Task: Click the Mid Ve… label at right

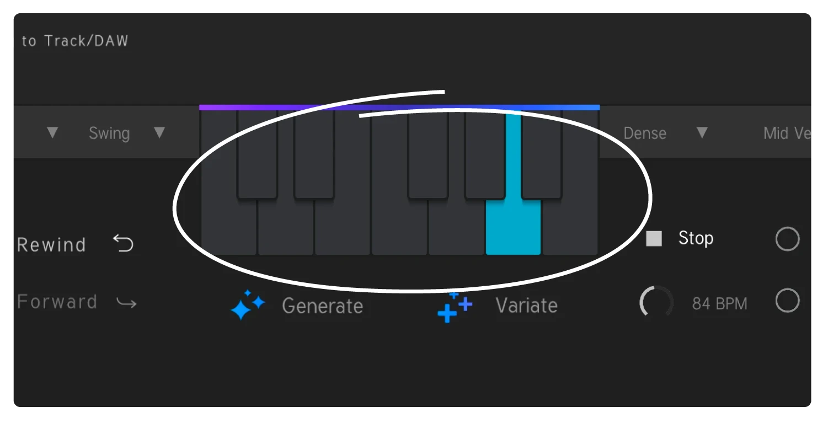Action: point(787,133)
